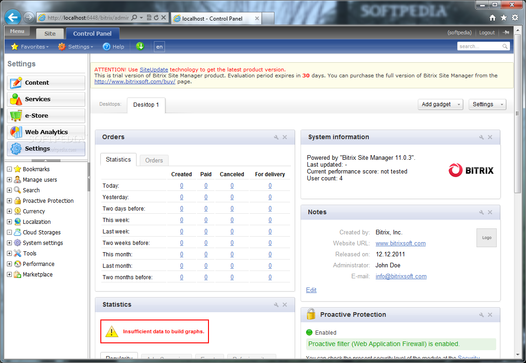Open the browser Favorites star icon
The height and width of the screenshot is (363, 526).
pyautogui.click(x=504, y=18)
